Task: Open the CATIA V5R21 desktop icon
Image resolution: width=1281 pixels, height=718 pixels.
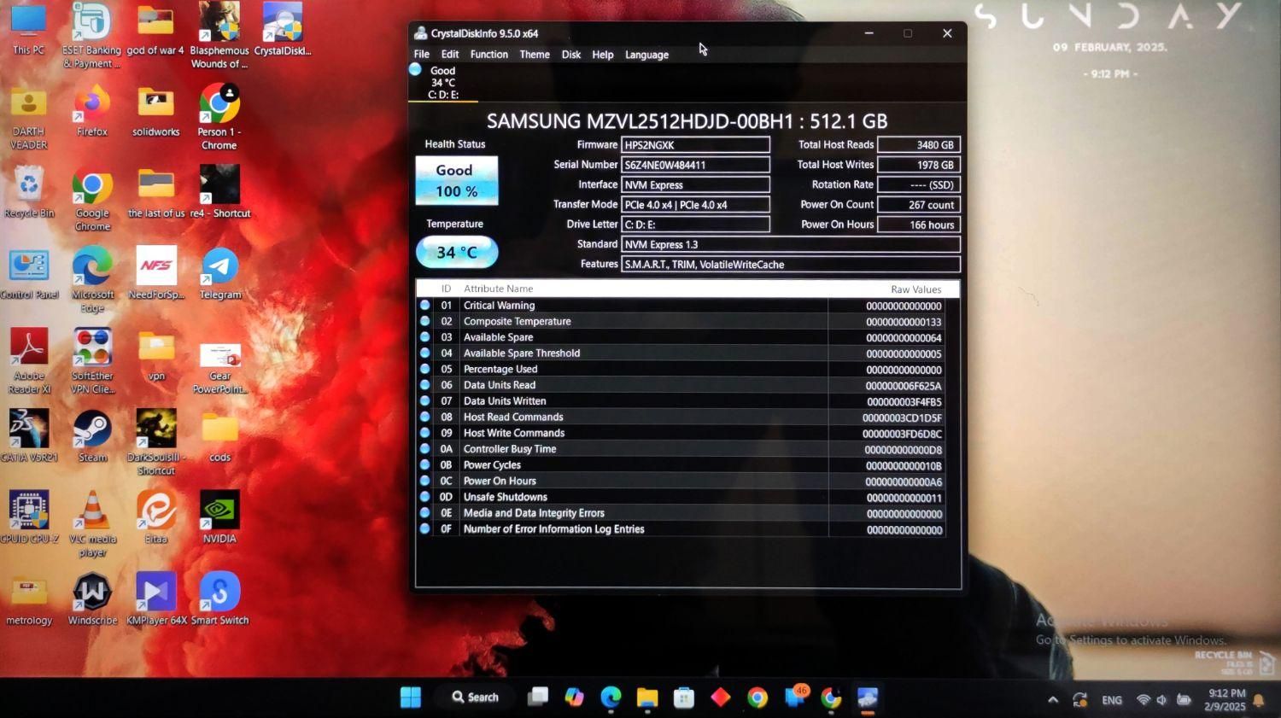Action: click(29, 435)
